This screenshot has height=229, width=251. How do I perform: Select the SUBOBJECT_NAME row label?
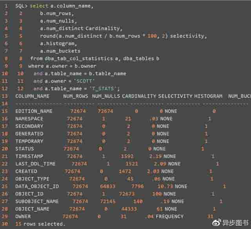pyautogui.click(x=37, y=201)
